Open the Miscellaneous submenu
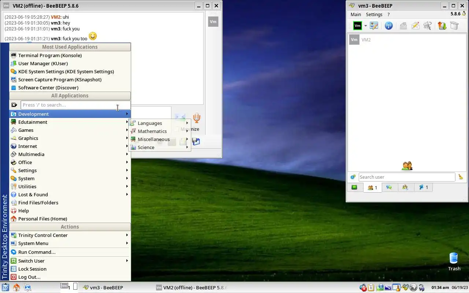This screenshot has height=293, width=469. tap(159, 139)
